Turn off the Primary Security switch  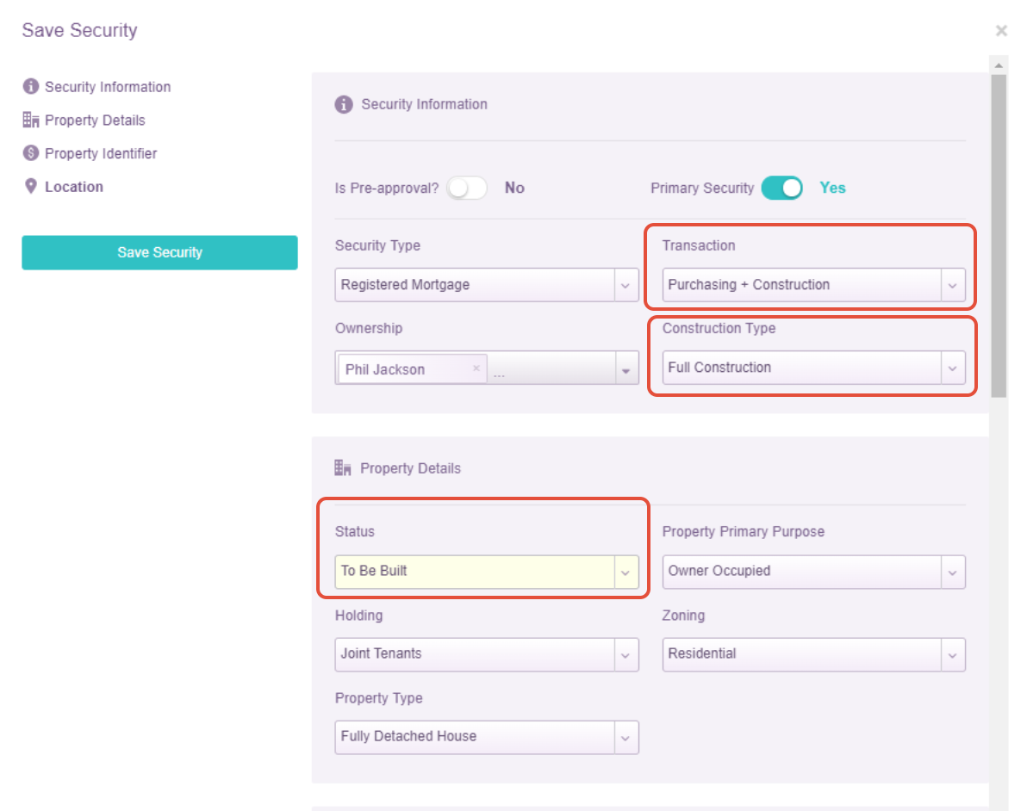pyautogui.click(x=781, y=188)
